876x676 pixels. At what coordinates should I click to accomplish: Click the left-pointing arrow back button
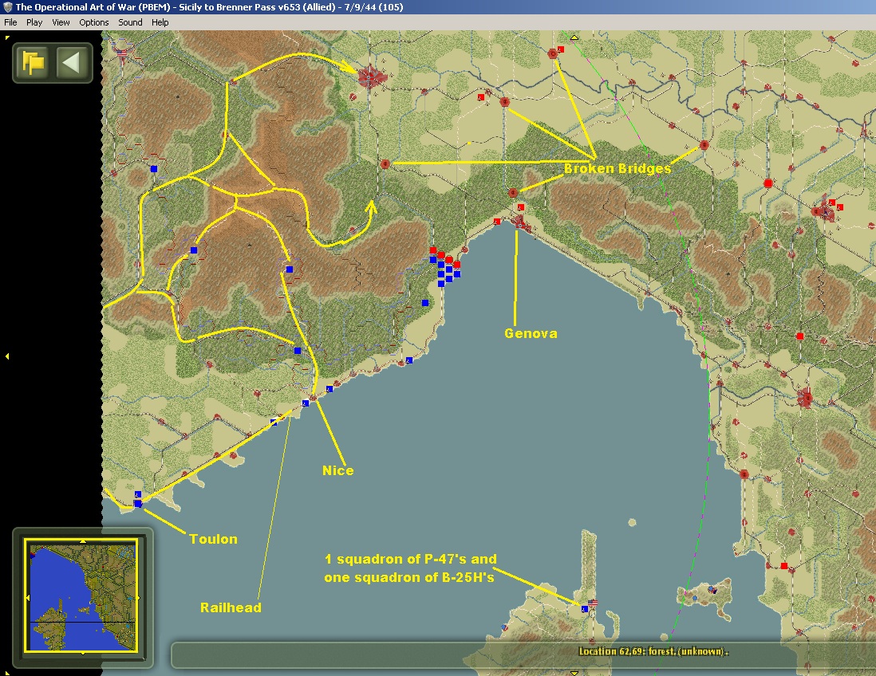[x=72, y=62]
